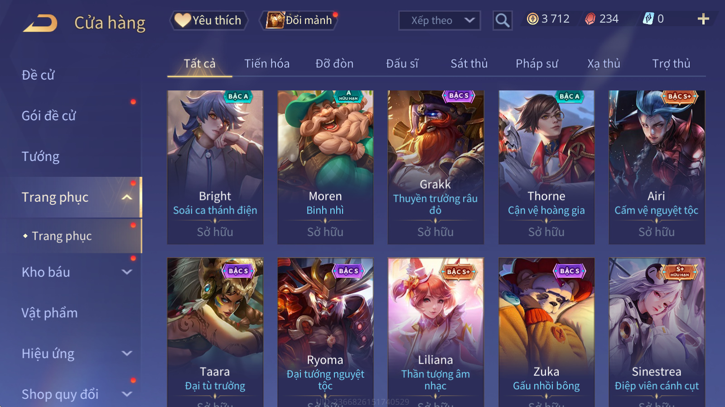725x407 pixels.
Task: Open the Xếp theo sort dropdown
Action: pyautogui.click(x=440, y=20)
